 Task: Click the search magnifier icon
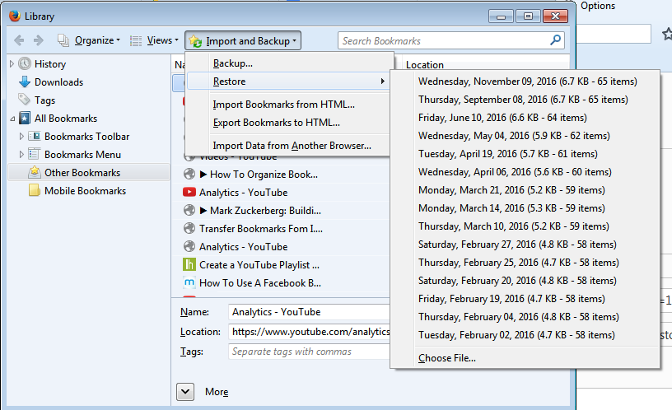[x=555, y=40]
